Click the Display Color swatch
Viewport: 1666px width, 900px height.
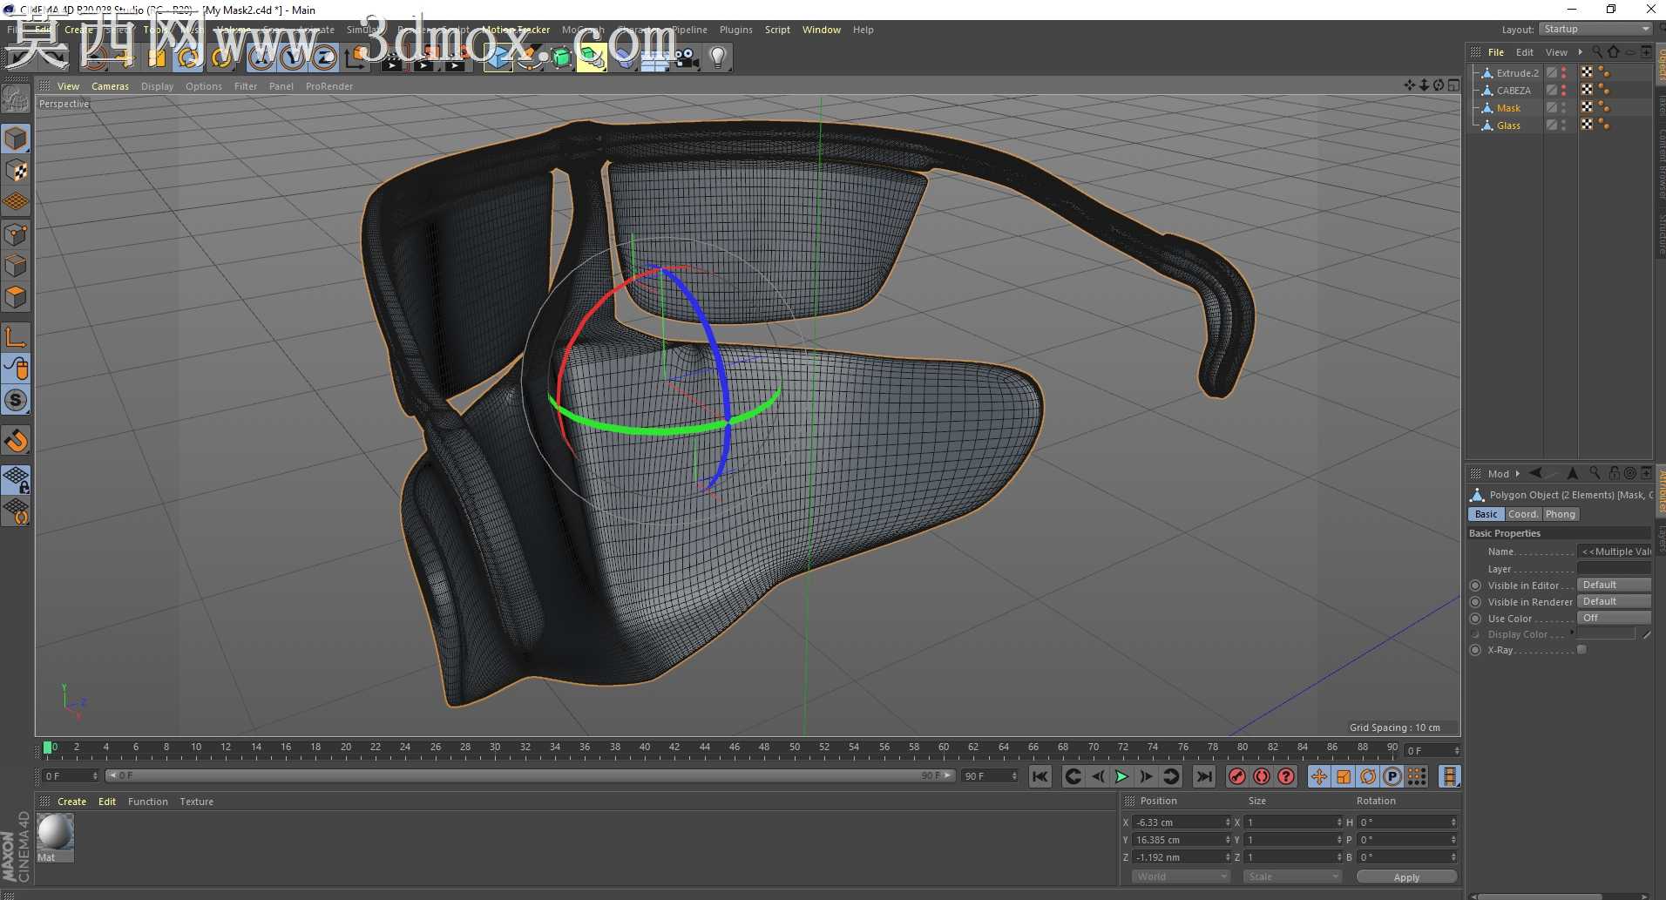[1606, 634]
